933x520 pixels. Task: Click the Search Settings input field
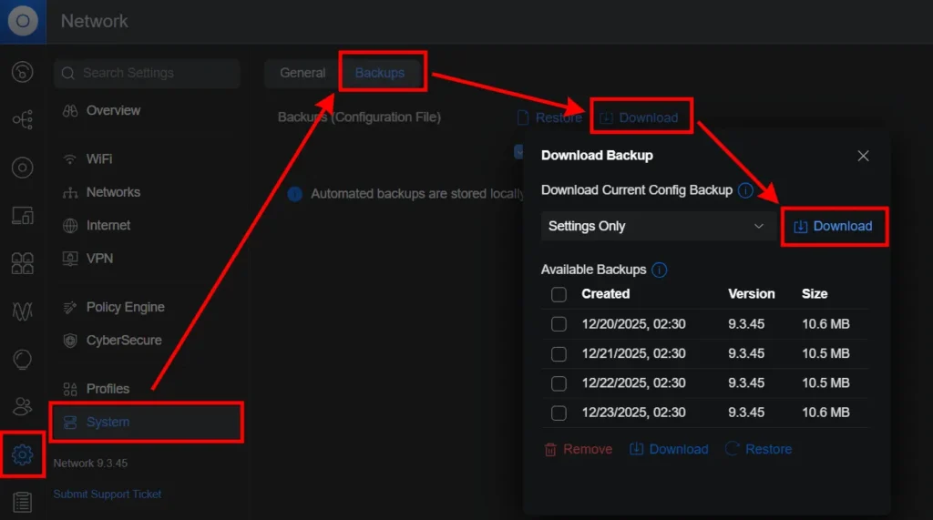[147, 73]
